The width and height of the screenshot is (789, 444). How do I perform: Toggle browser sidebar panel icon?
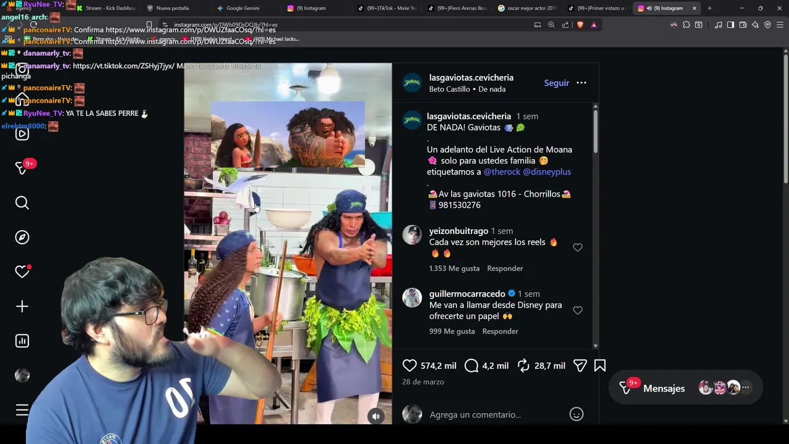point(730,25)
